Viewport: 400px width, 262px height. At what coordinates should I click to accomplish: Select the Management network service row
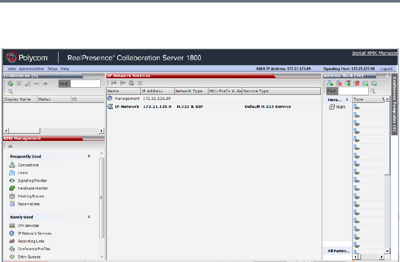pyautogui.click(x=214, y=98)
